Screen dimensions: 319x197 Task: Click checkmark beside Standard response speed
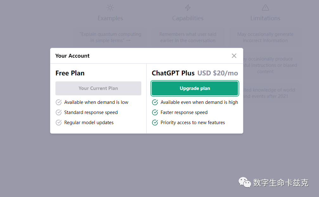[59, 112]
